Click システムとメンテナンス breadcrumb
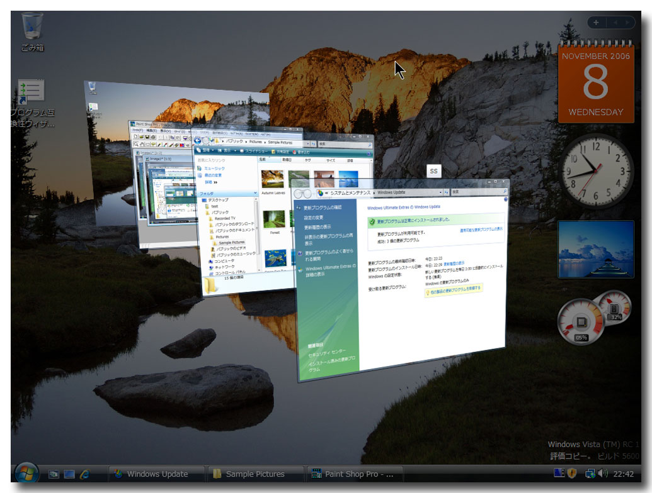The height and width of the screenshot is (493, 652). point(350,192)
